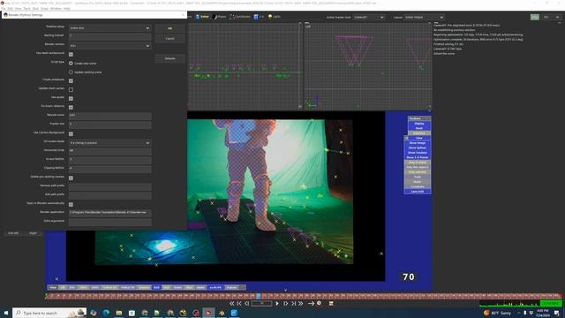Click the clock icon beside playback controls
Screen dimensions: 565x318
pos(319,303)
